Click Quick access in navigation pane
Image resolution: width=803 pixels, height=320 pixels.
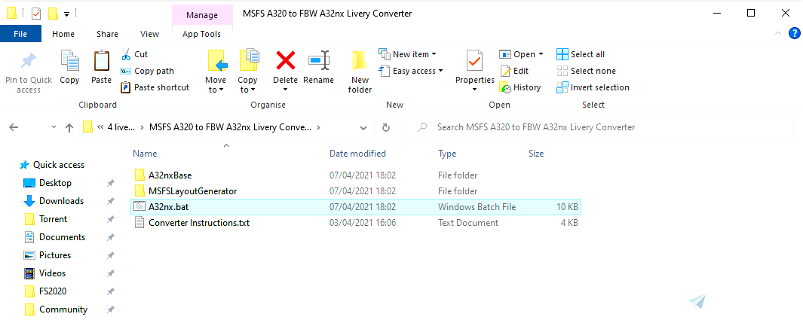[52, 165]
